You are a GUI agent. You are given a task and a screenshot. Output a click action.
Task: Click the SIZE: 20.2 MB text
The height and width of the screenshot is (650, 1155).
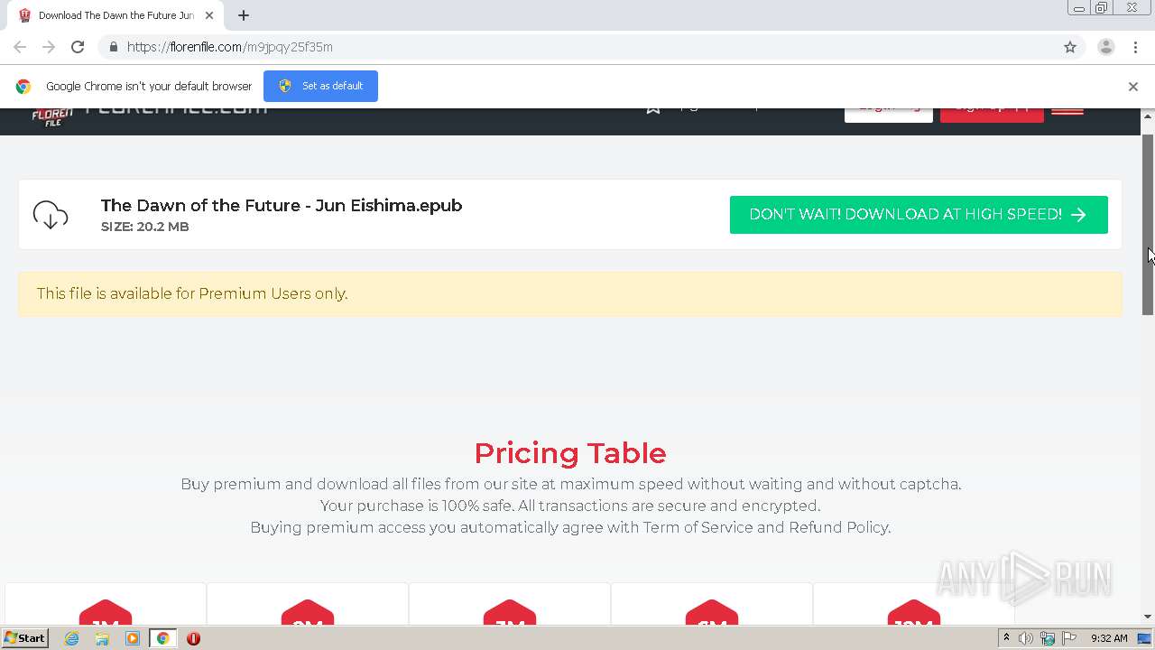click(145, 227)
